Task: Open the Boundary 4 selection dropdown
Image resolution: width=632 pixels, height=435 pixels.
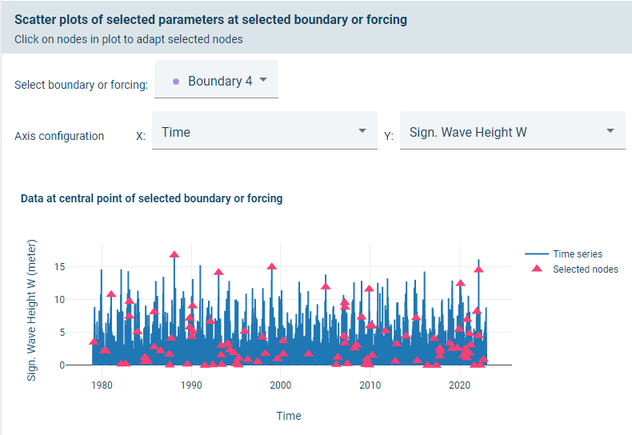Action: tap(216, 81)
